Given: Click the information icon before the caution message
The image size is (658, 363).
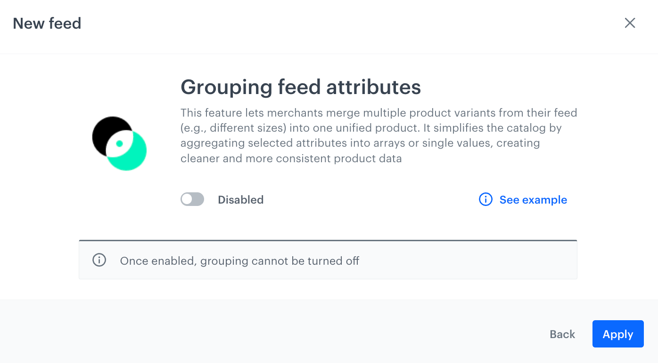Looking at the screenshot, I should (x=99, y=260).
